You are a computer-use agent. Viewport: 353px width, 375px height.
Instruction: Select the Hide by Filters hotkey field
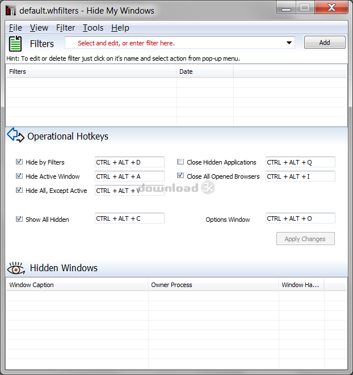tap(129, 162)
